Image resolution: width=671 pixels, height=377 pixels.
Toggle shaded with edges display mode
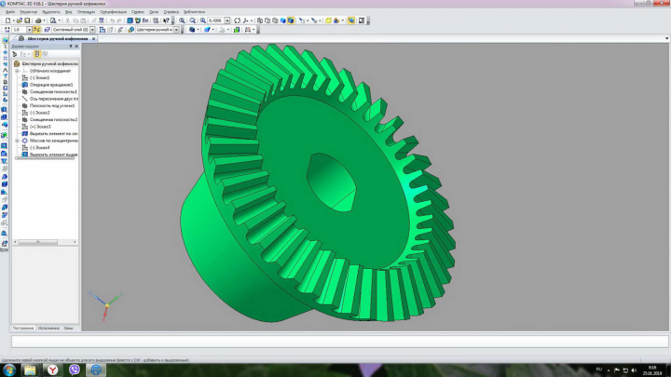click(291, 20)
